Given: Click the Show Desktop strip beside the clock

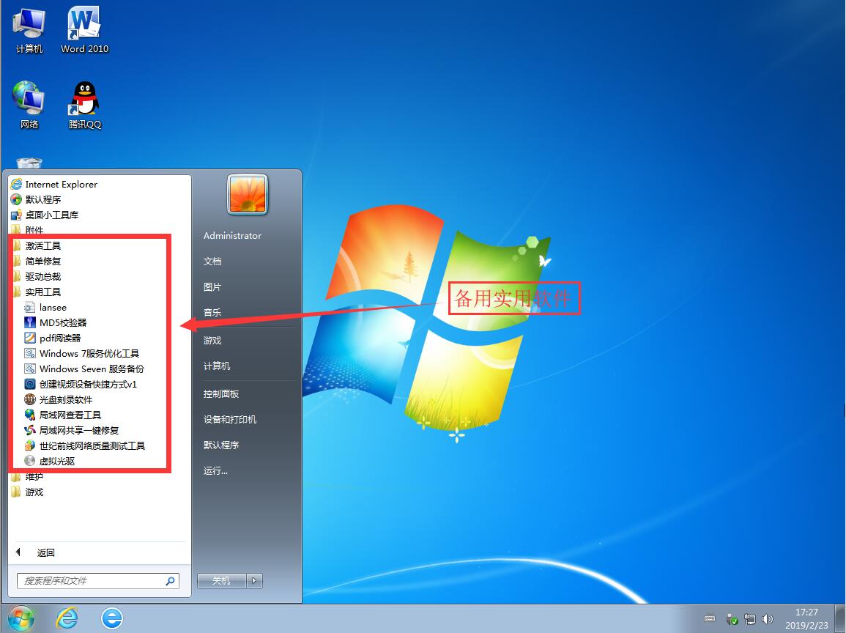Looking at the screenshot, I should pos(842,619).
